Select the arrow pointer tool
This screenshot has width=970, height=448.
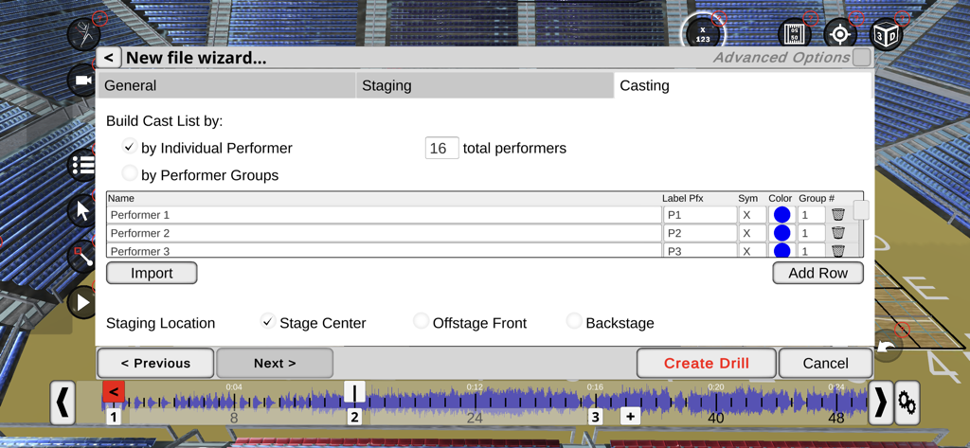(x=81, y=210)
